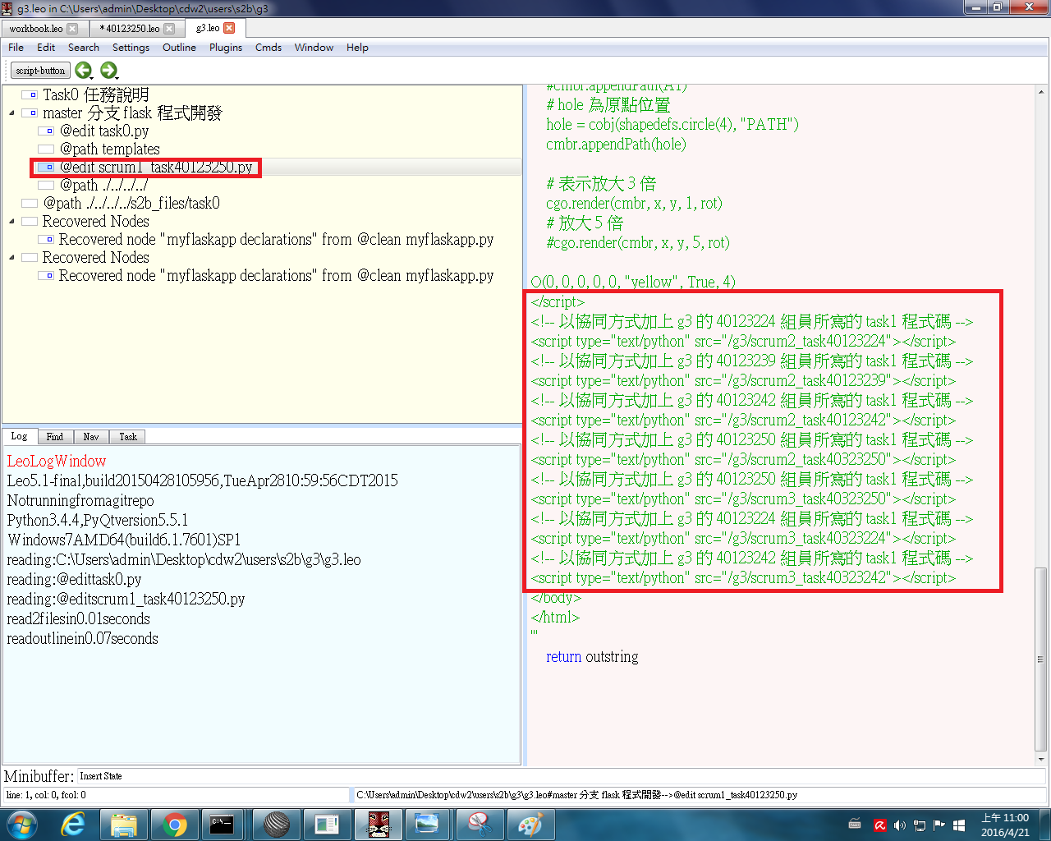Image resolution: width=1051 pixels, height=841 pixels.
Task: Click the green forward arrow icon
Action: pos(108,70)
